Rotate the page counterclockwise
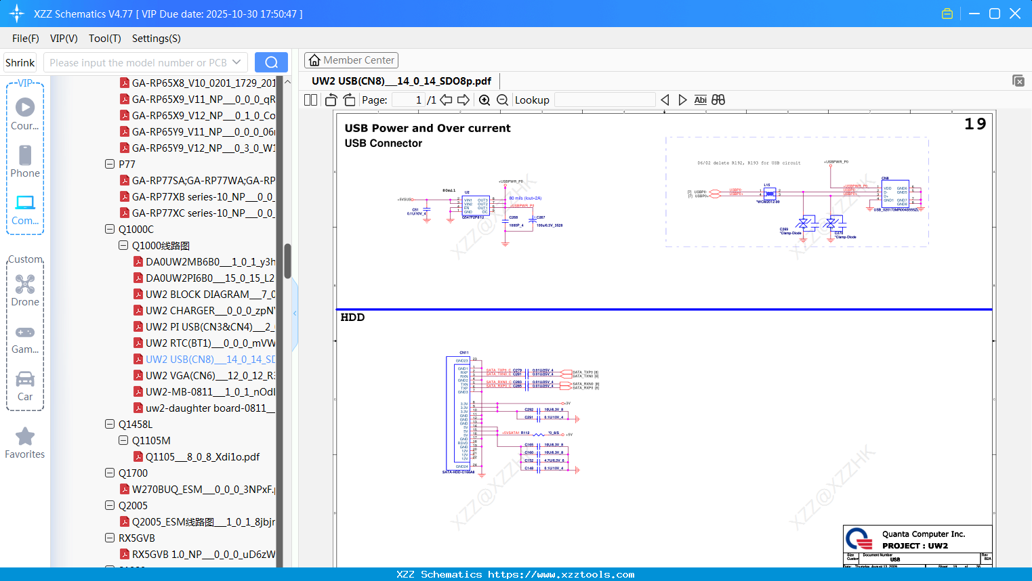Screen dimensions: 1032x581 (331, 100)
